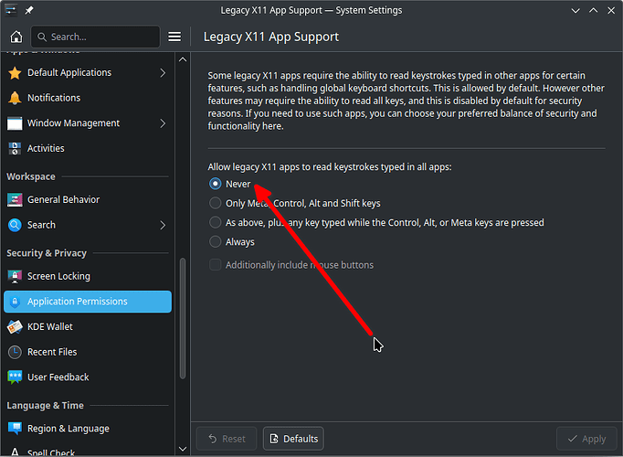The image size is (623, 457).
Task: Expand the sidebar Search submenu arrow
Action: 163,225
